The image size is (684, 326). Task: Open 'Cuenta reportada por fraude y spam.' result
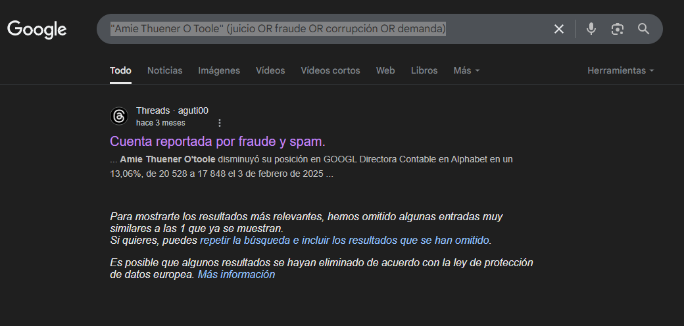point(218,142)
